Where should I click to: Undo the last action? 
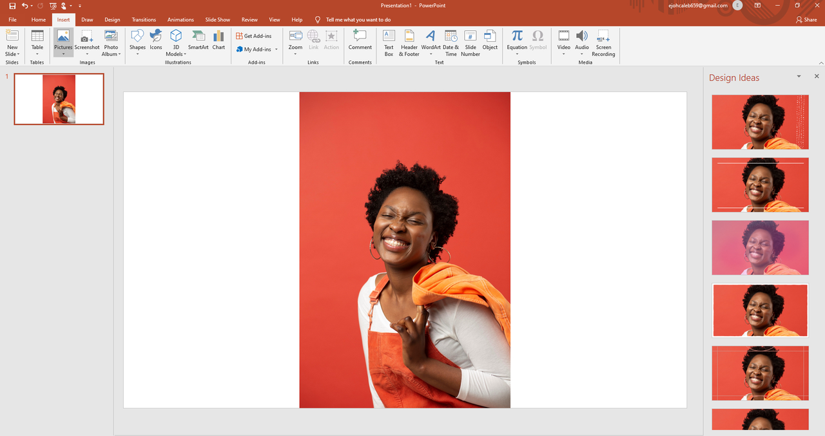tap(24, 6)
